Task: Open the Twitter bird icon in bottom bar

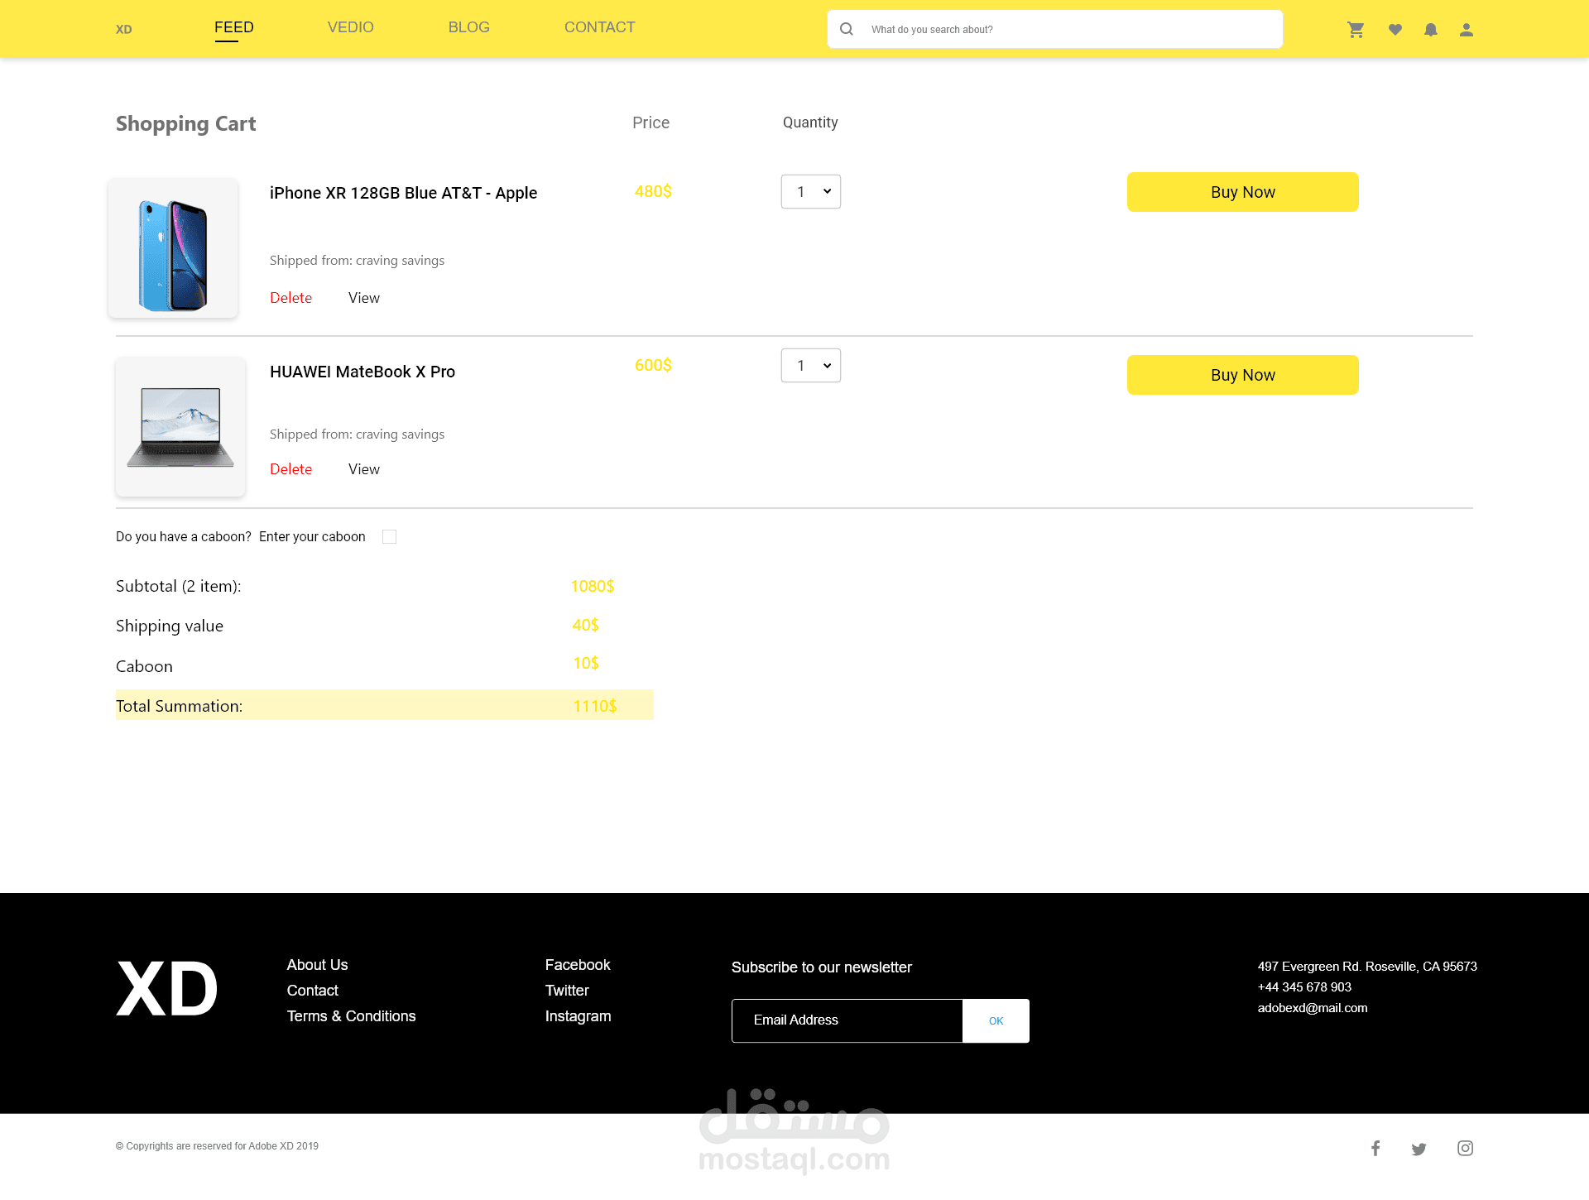Action: pos(1419,1149)
